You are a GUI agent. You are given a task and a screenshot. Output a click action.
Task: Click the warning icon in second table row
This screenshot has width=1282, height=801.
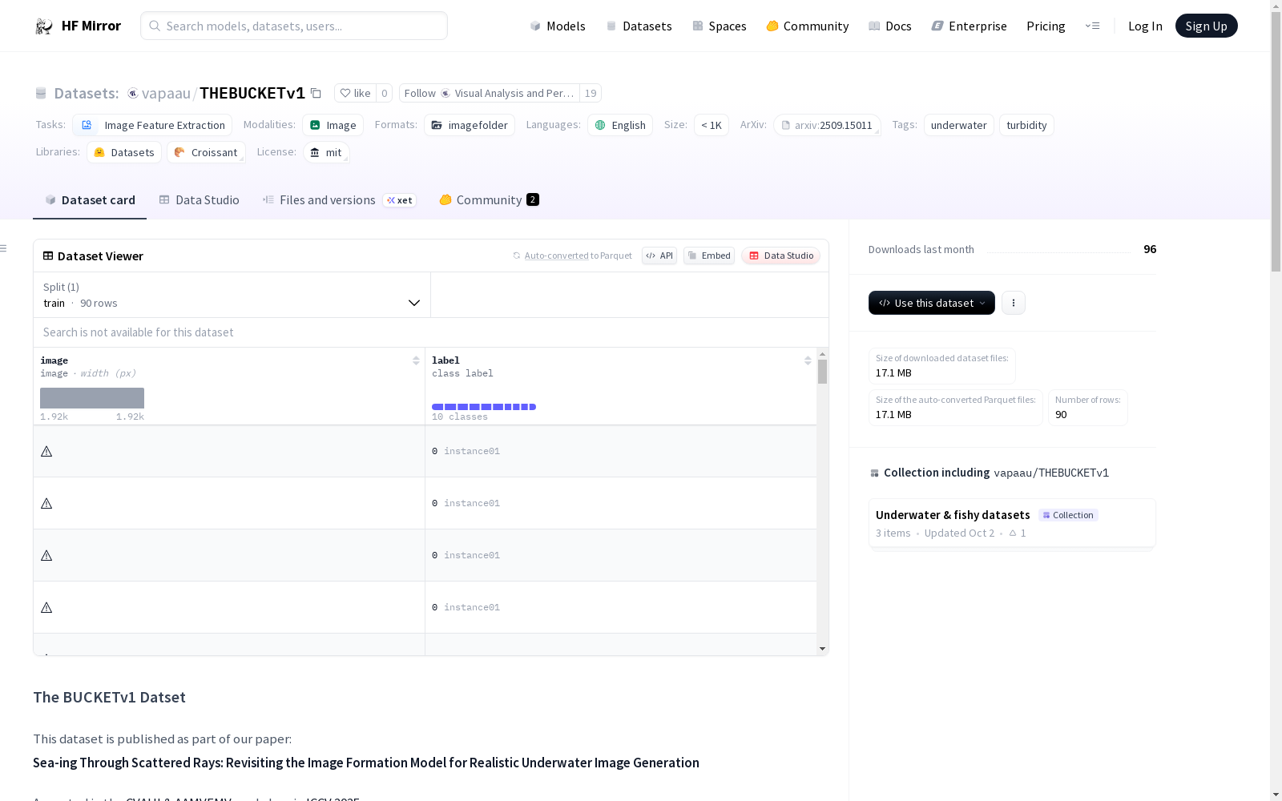pos(46,504)
